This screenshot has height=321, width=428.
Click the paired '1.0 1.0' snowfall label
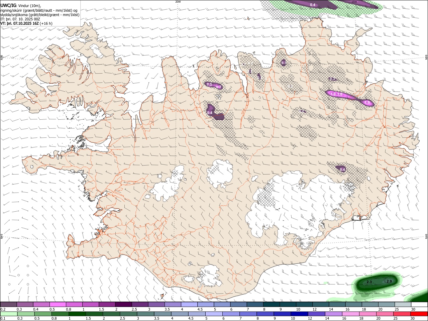[336, 94]
